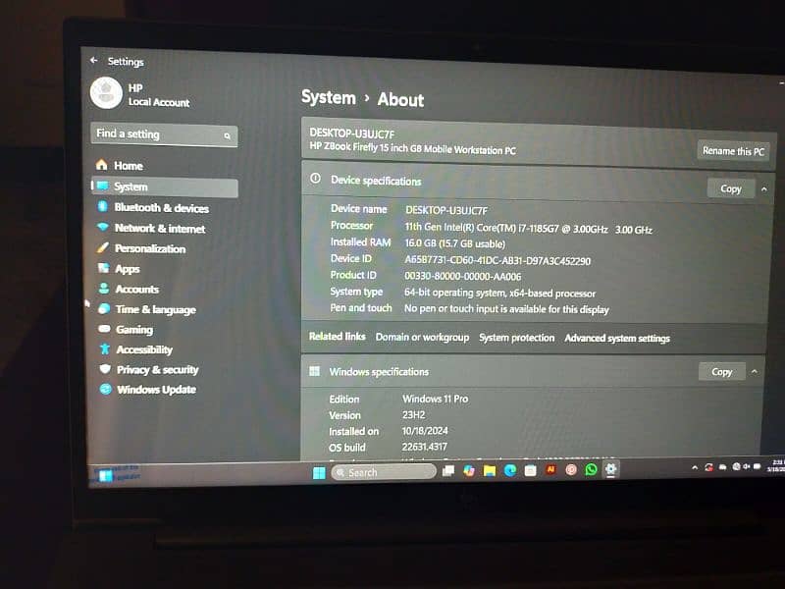Click the Version value 23H2
The width and height of the screenshot is (785, 589).
coord(413,415)
